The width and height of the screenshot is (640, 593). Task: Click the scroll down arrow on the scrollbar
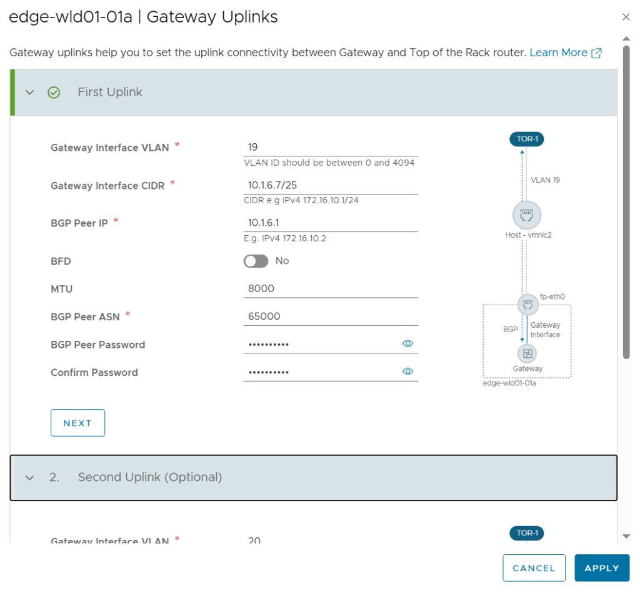[x=626, y=536]
